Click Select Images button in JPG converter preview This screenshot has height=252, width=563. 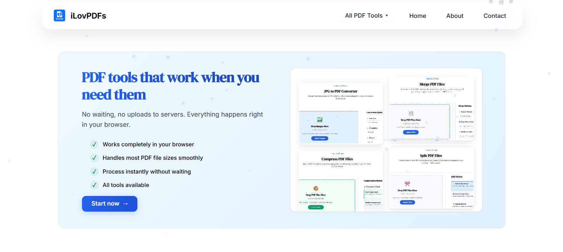coord(320,138)
